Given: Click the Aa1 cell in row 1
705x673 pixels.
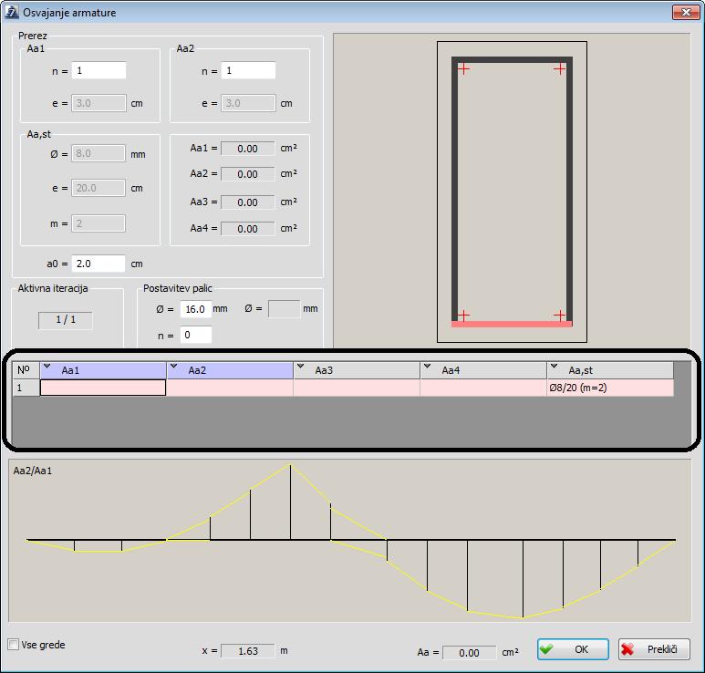Looking at the screenshot, I should [103, 388].
